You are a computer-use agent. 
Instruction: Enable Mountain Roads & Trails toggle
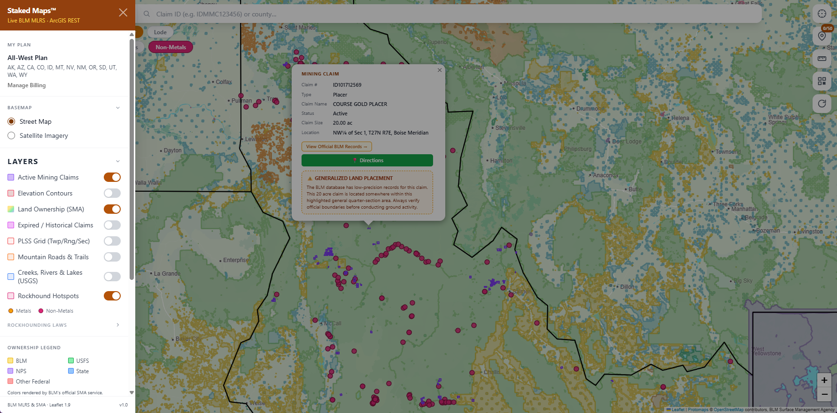(112, 257)
